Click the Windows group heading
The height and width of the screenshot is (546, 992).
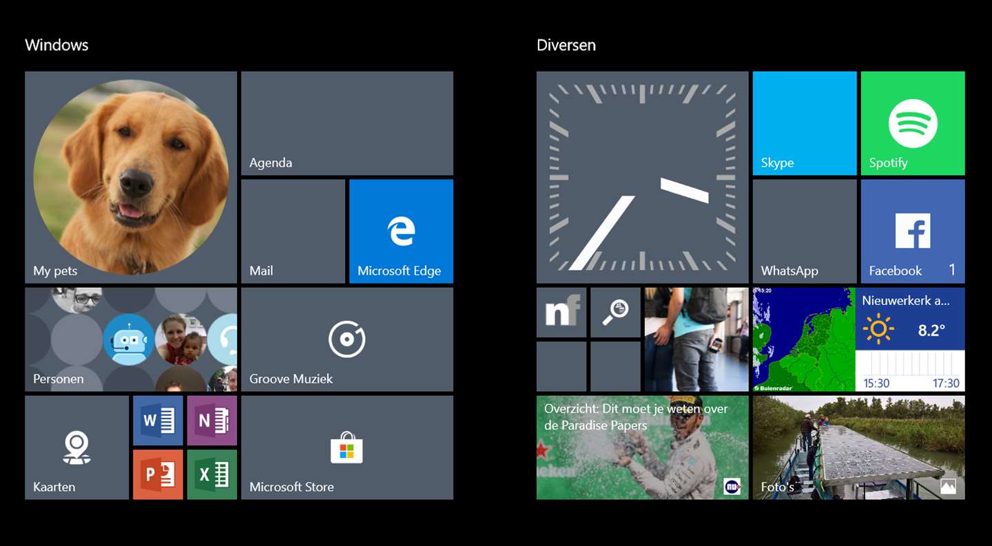[x=56, y=45]
